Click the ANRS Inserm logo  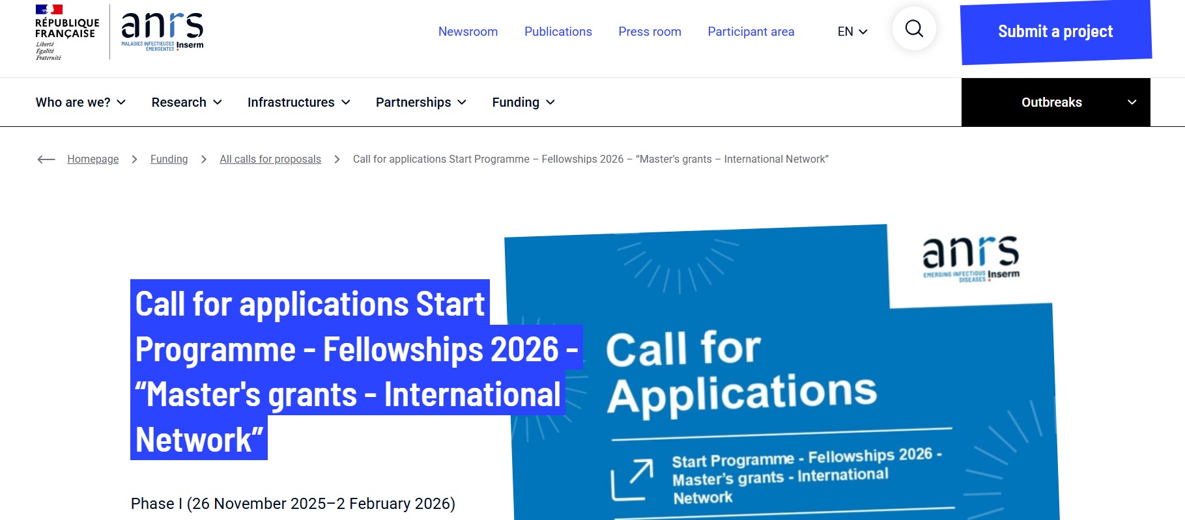click(x=162, y=30)
